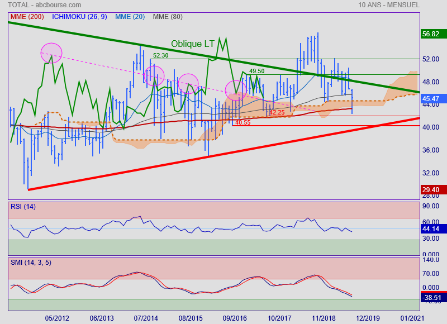This screenshot has width=447, height=324.
Task: Click the 52.30 resistance level label
Action: click(160, 55)
